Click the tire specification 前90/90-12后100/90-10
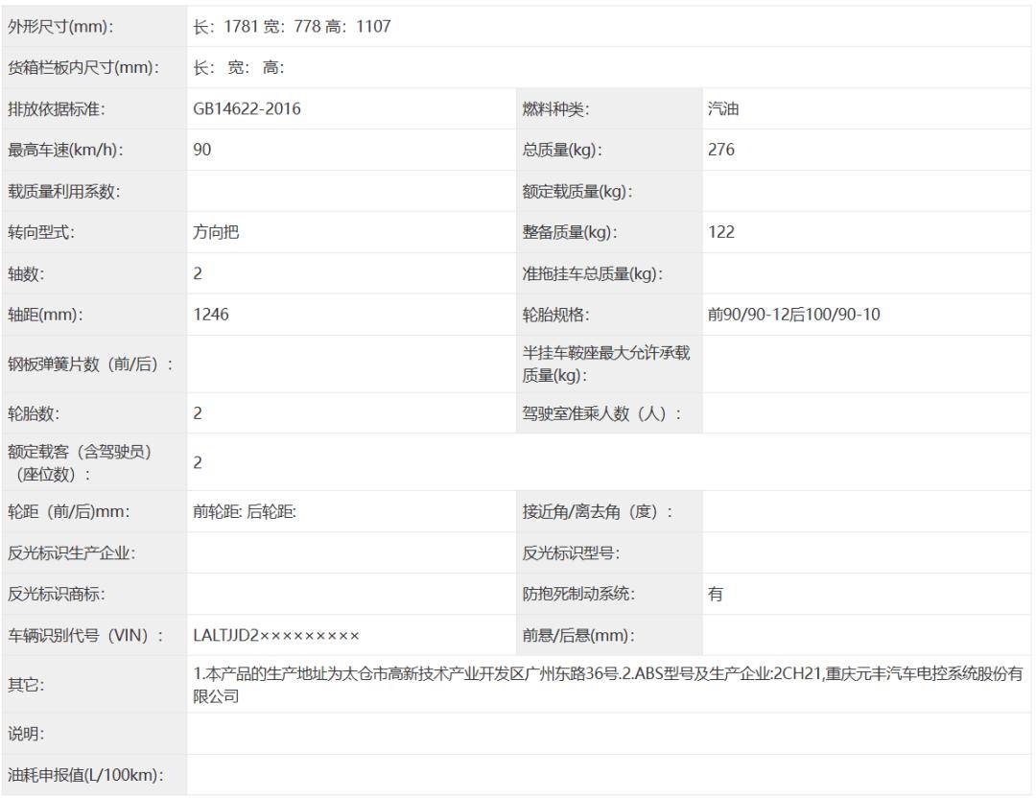This screenshot has height=798, width=1036. coord(793,315)
